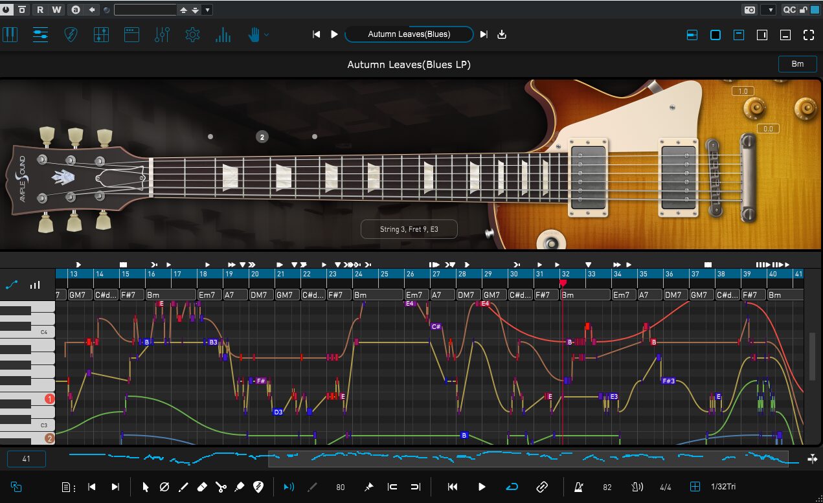This screenshot has height=503, width=823.
Task: Select the Em7 chord at bar 18
Action: (209, 295)
